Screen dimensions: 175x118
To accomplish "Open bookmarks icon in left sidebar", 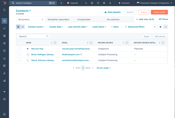I will [x=4, y=10].
